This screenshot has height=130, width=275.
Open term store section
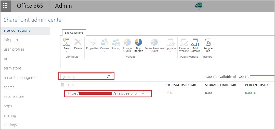click(x=12, y=68)
